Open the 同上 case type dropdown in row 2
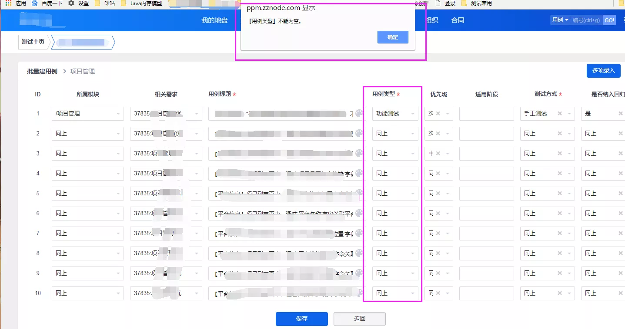 click(395, 133)
